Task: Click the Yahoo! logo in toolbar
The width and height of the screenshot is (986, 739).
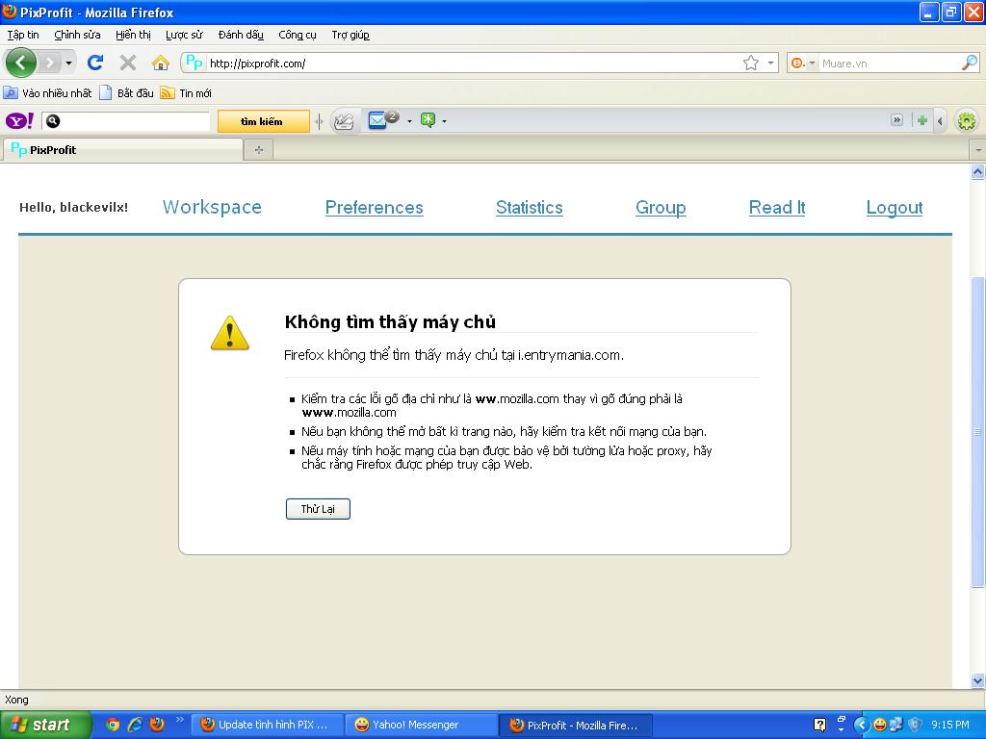Action: [x=19, y=121]
